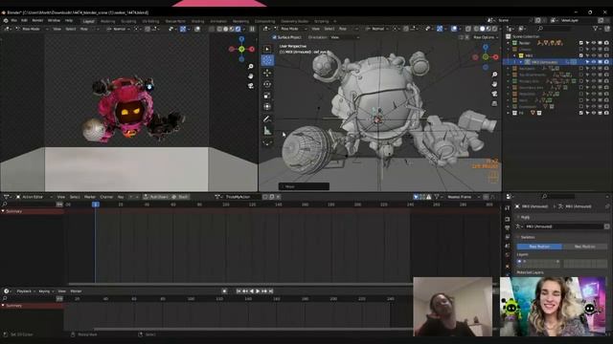The height and width of the screenshot is (344, 613).
Task: Select the Measure ruler tool
Action: tap(267, 131)
